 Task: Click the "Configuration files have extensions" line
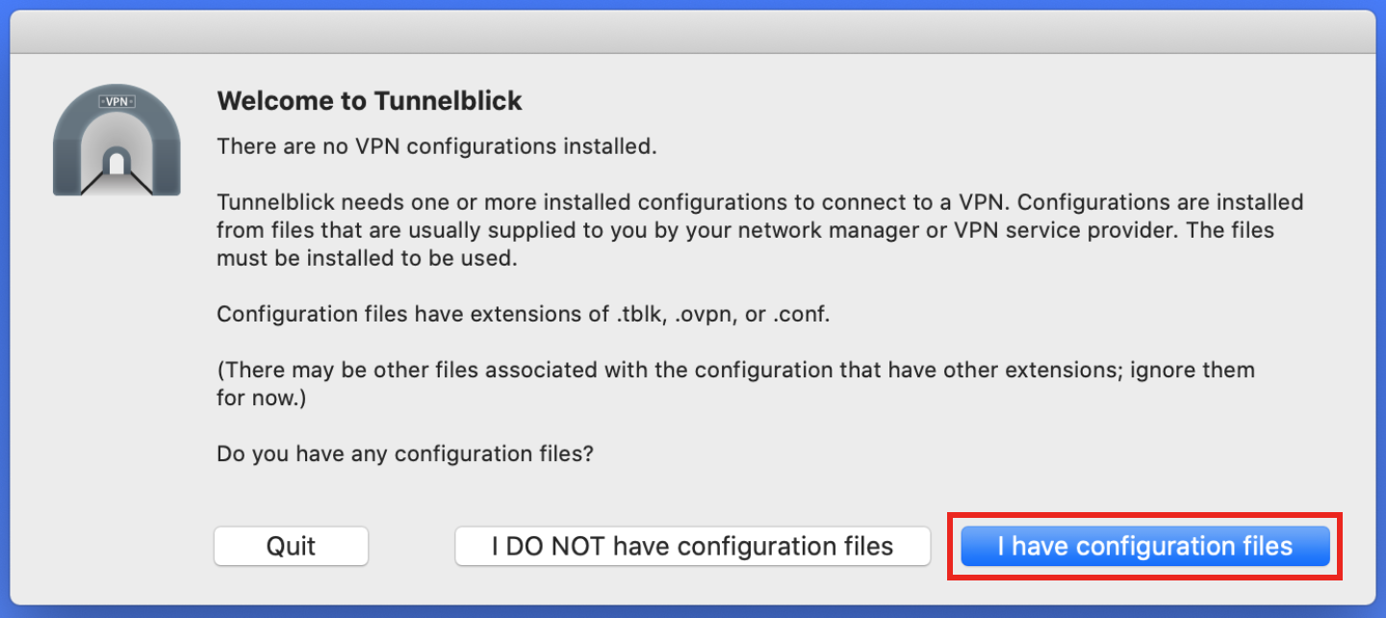pyautogui.click(x=524, y=315)
